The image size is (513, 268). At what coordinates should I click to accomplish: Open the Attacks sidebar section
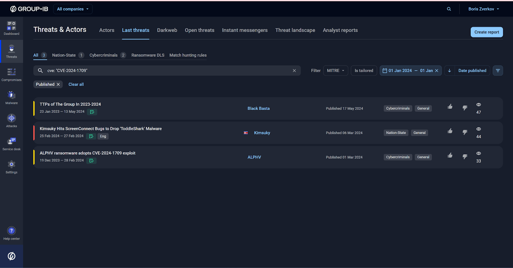[12, 121]
